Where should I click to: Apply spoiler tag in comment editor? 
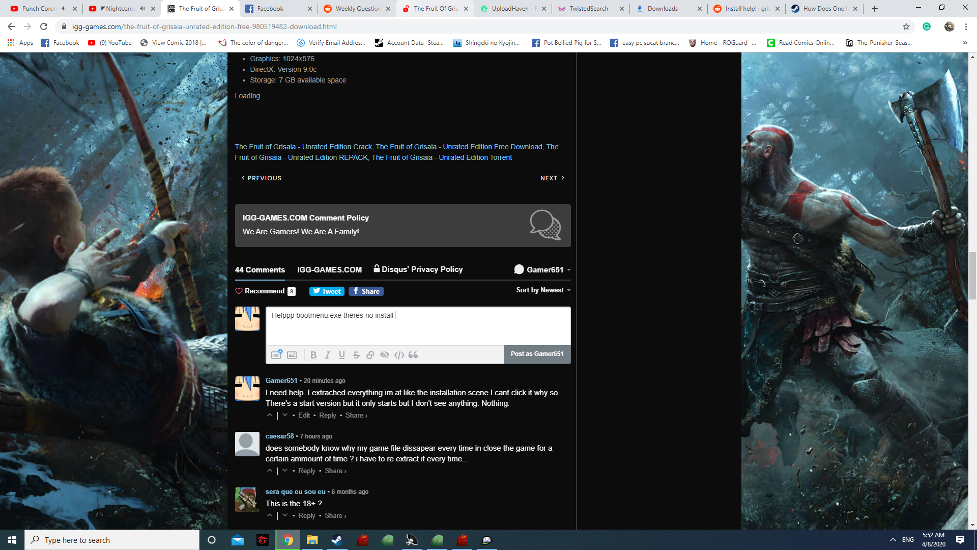click(x=385, y=355)
